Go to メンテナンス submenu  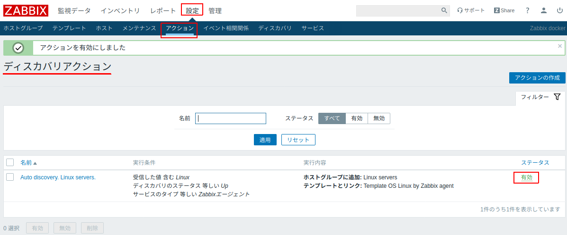click(139, 28)
